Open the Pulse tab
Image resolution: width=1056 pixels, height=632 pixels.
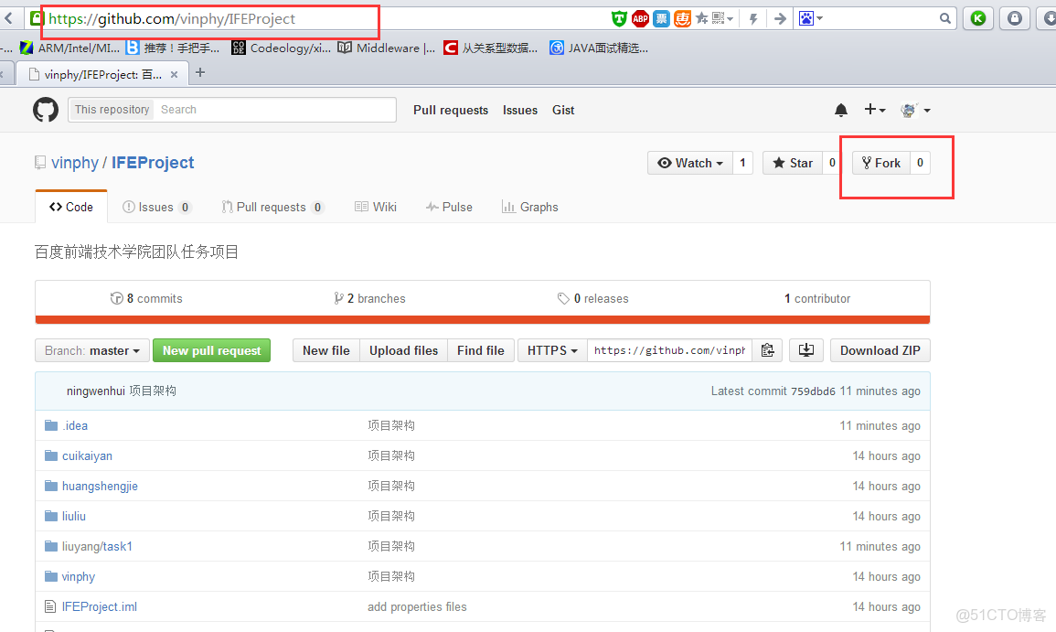449,207
